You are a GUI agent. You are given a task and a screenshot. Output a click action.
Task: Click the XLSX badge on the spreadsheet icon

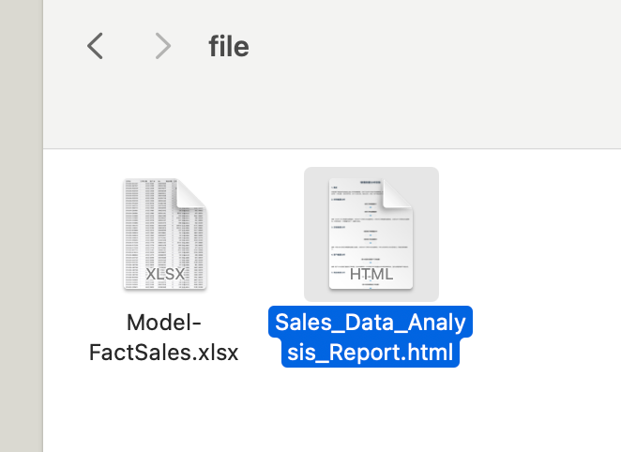(165, 274)
